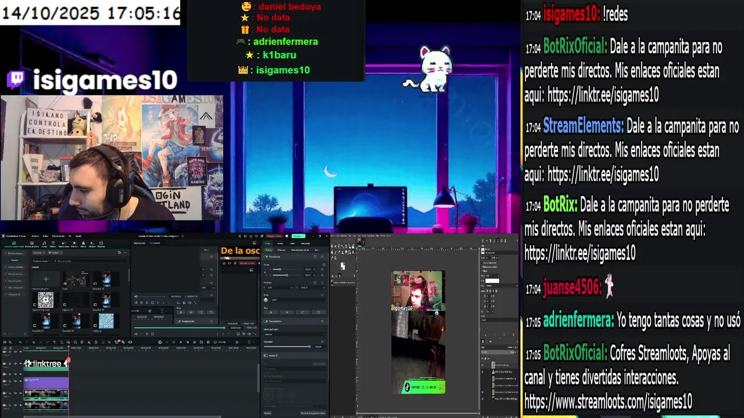The image size is (744, 418).
Task: Open the Archivos multimedia tab in Filmora
Action: point(14,244)
